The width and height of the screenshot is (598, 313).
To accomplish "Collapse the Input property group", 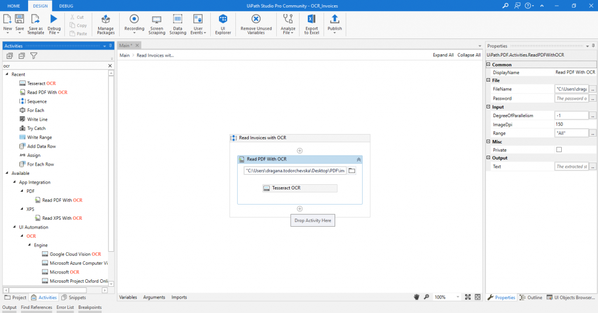I will [488, 107].
